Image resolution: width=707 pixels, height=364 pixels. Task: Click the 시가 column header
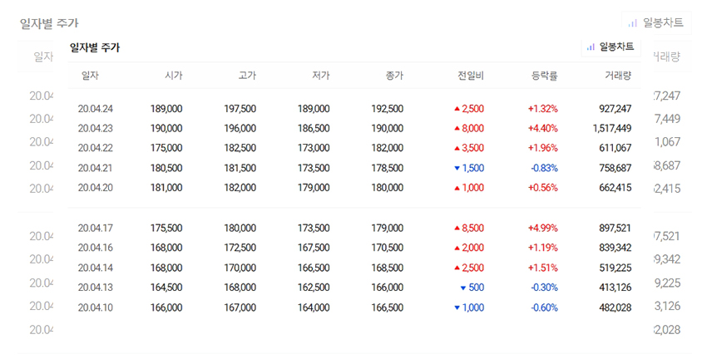coord(174,76)
